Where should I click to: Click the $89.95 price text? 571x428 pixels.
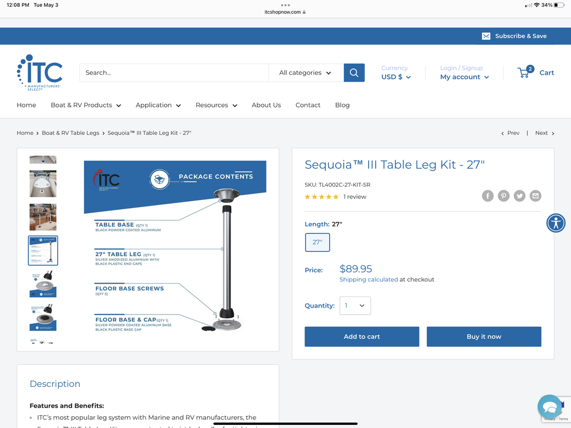[356, 269]
